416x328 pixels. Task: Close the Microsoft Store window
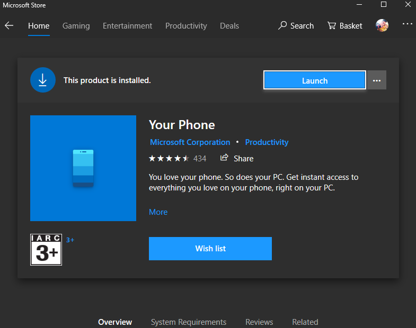(x=408, y=5)
